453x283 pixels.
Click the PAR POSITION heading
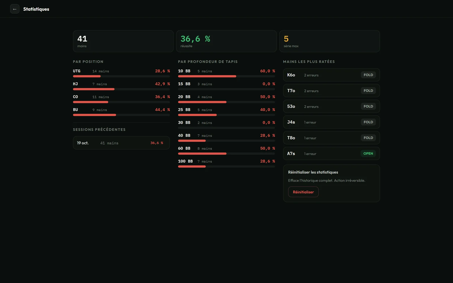pos(88,62)
